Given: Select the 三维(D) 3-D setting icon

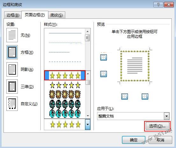Looking at the screenshot, I should [x=12, y=86].
